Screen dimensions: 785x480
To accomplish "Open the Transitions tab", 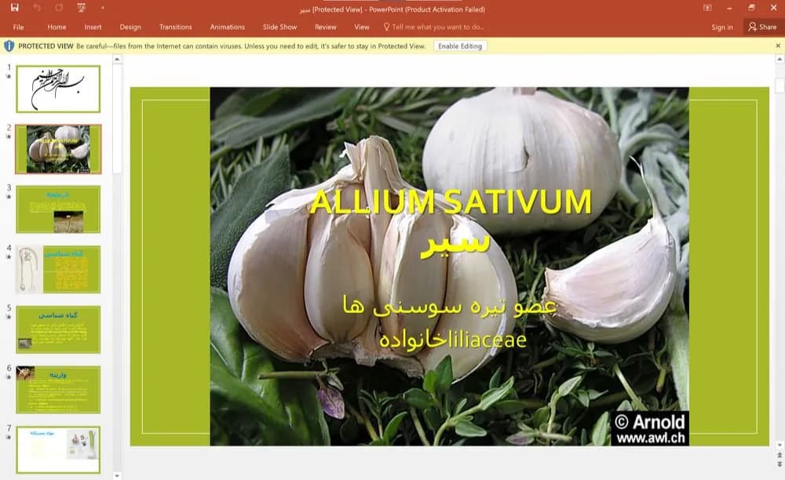I will 175,27.
